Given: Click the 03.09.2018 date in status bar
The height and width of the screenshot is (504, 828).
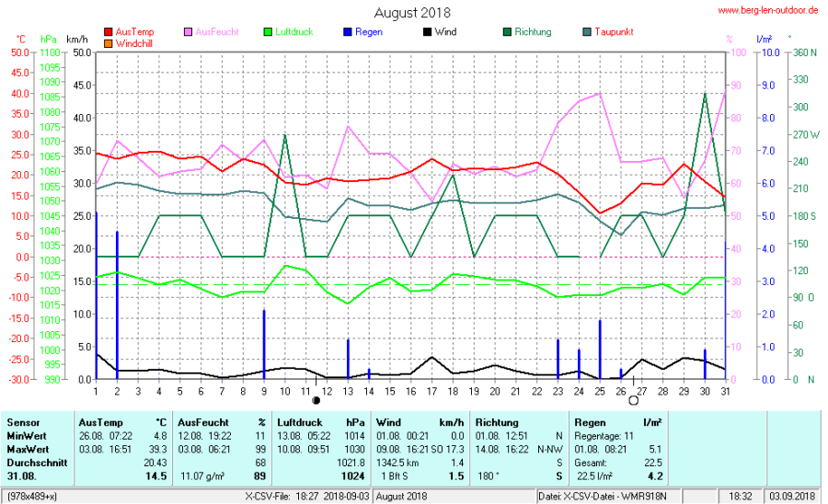Looking at the screenshot, I should click(793, 497).
